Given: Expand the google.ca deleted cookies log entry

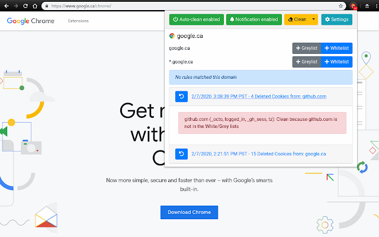Looking at the screenshot, I should click(259, 154).
